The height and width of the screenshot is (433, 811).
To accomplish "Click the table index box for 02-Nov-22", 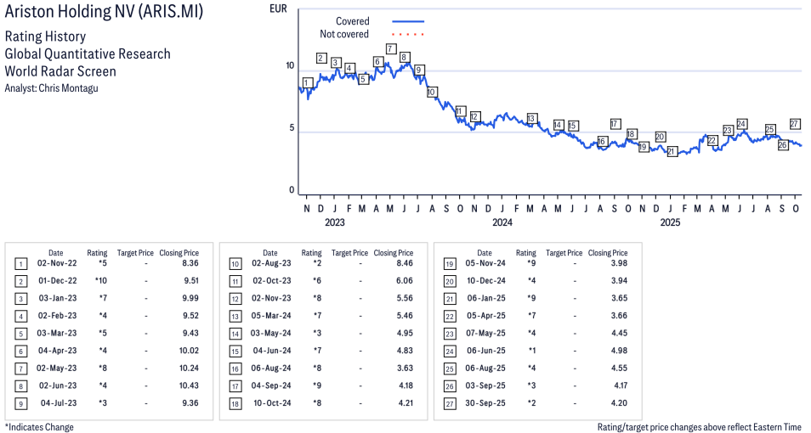I will (20, 264).
